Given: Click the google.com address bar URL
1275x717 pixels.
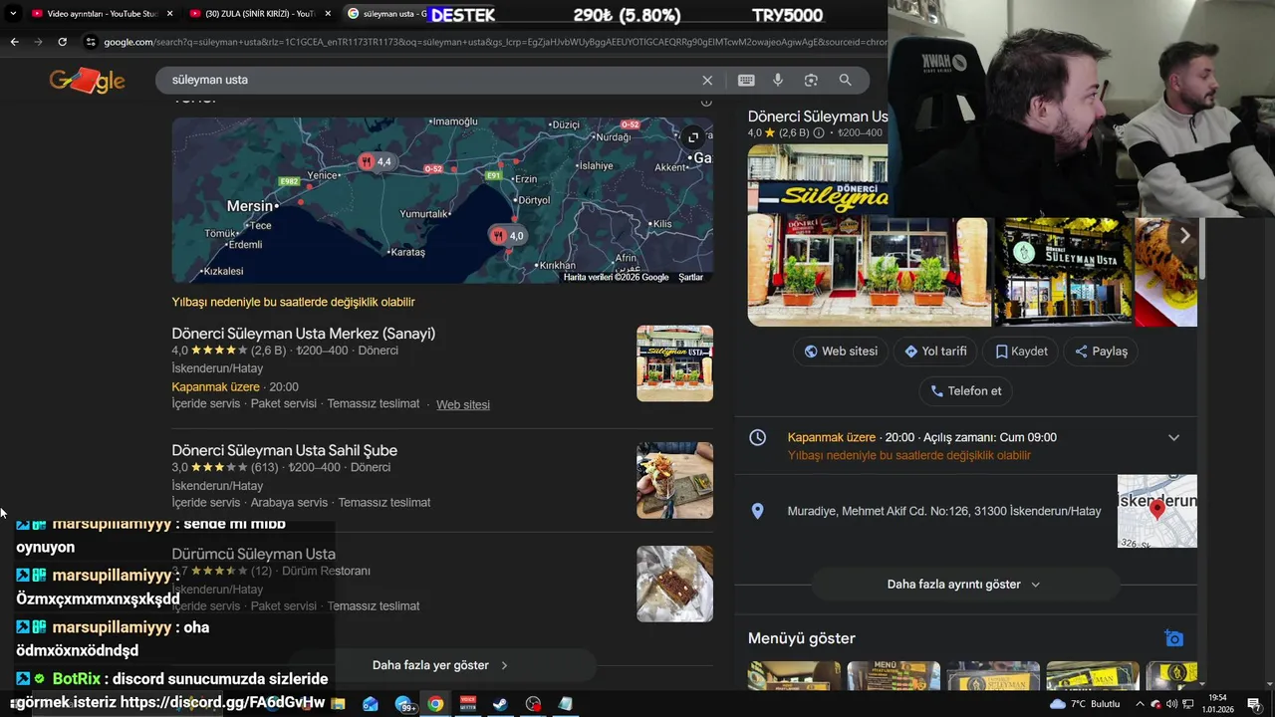Looking at the screenshot, I should click(493, 42).
